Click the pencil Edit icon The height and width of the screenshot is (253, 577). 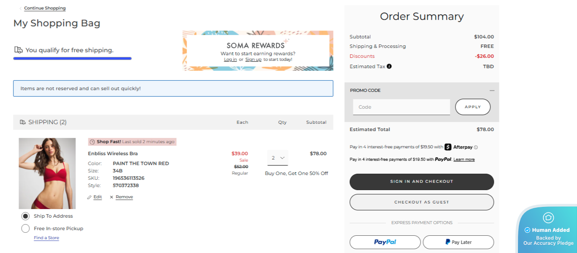tap(89, 197)
